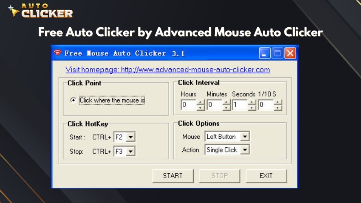This screenshot has height=203, width=361.
Task: Click the 'Minutes' column label
Action: point(217,94)
